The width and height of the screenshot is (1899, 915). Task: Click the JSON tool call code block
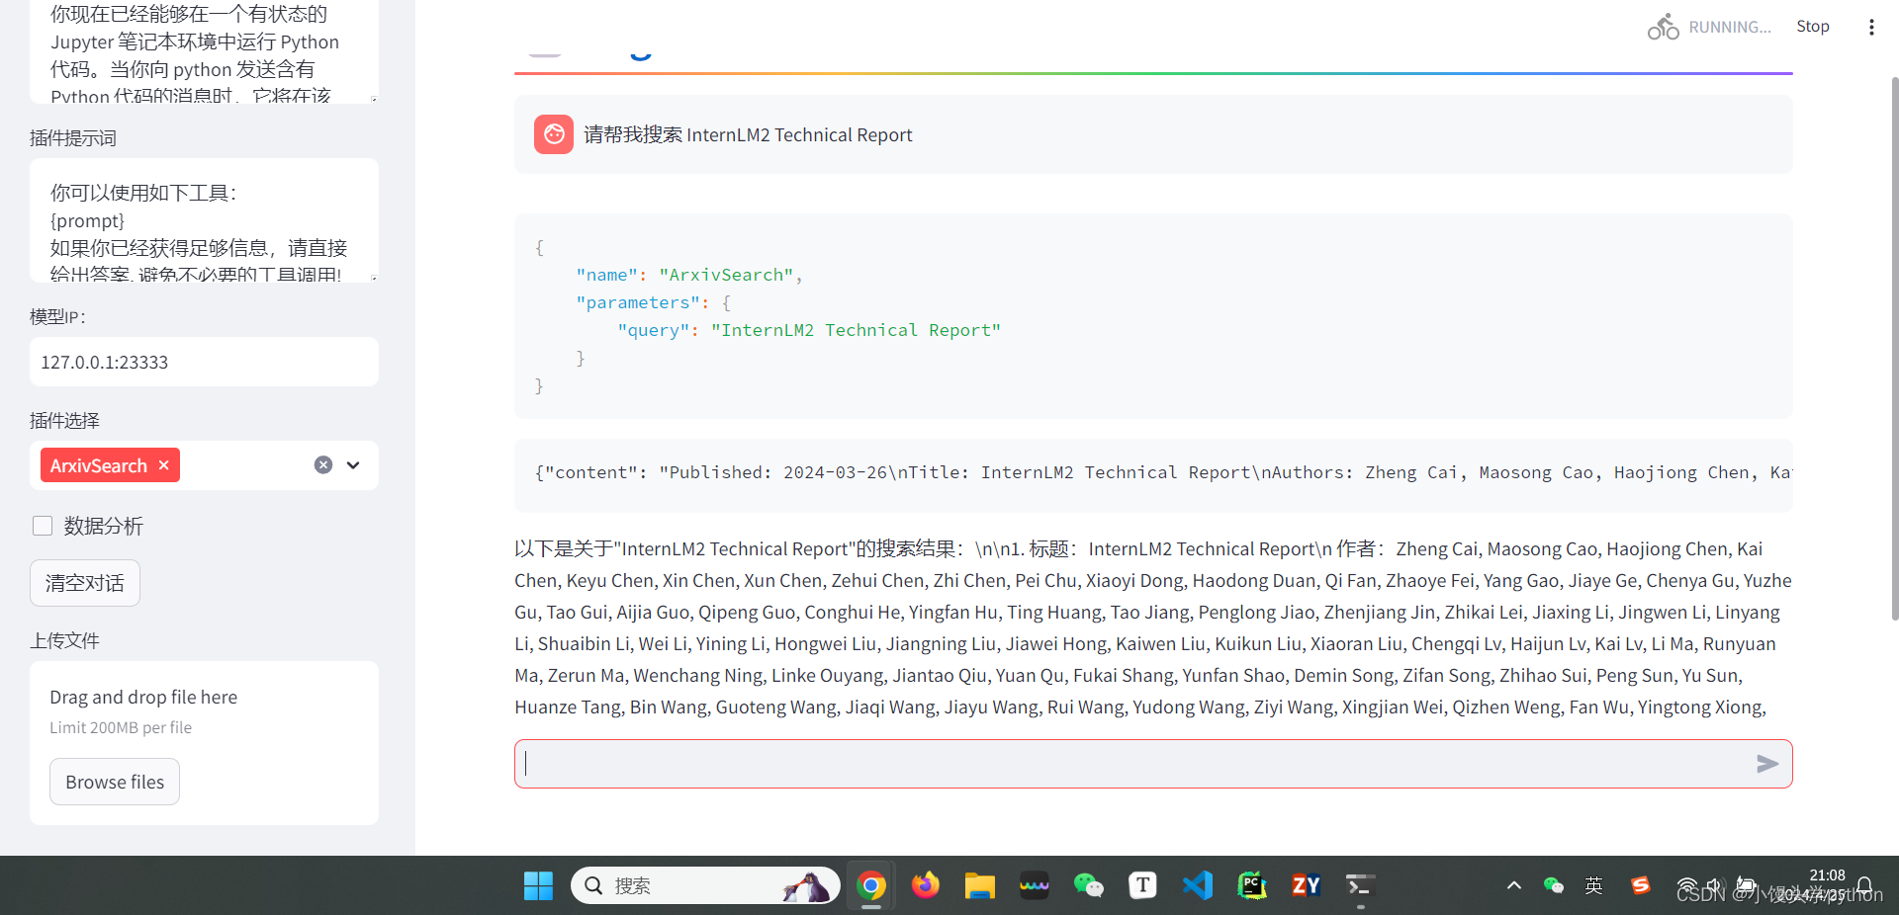click(1153, 316)
